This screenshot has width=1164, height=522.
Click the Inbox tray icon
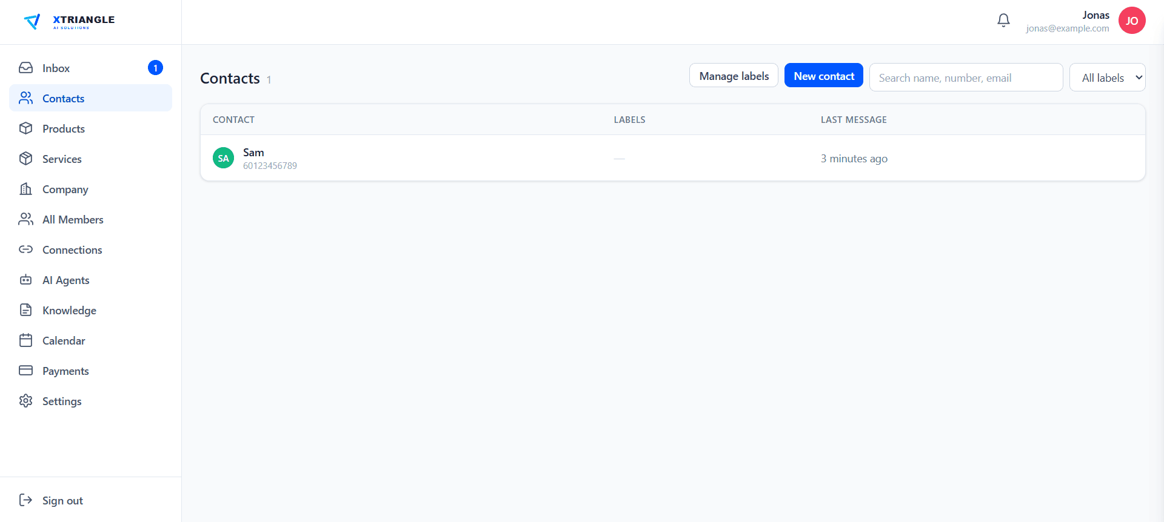[25, 68]
